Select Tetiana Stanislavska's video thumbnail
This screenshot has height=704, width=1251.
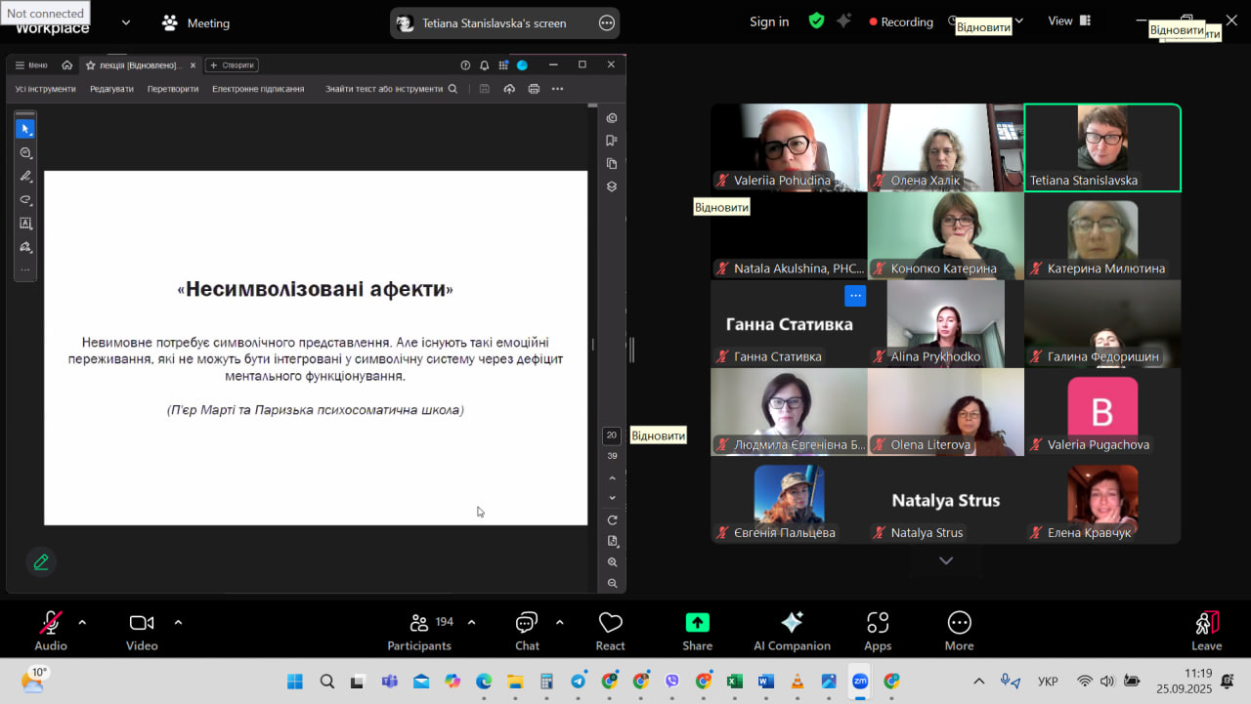click(x=1101, y=147)
